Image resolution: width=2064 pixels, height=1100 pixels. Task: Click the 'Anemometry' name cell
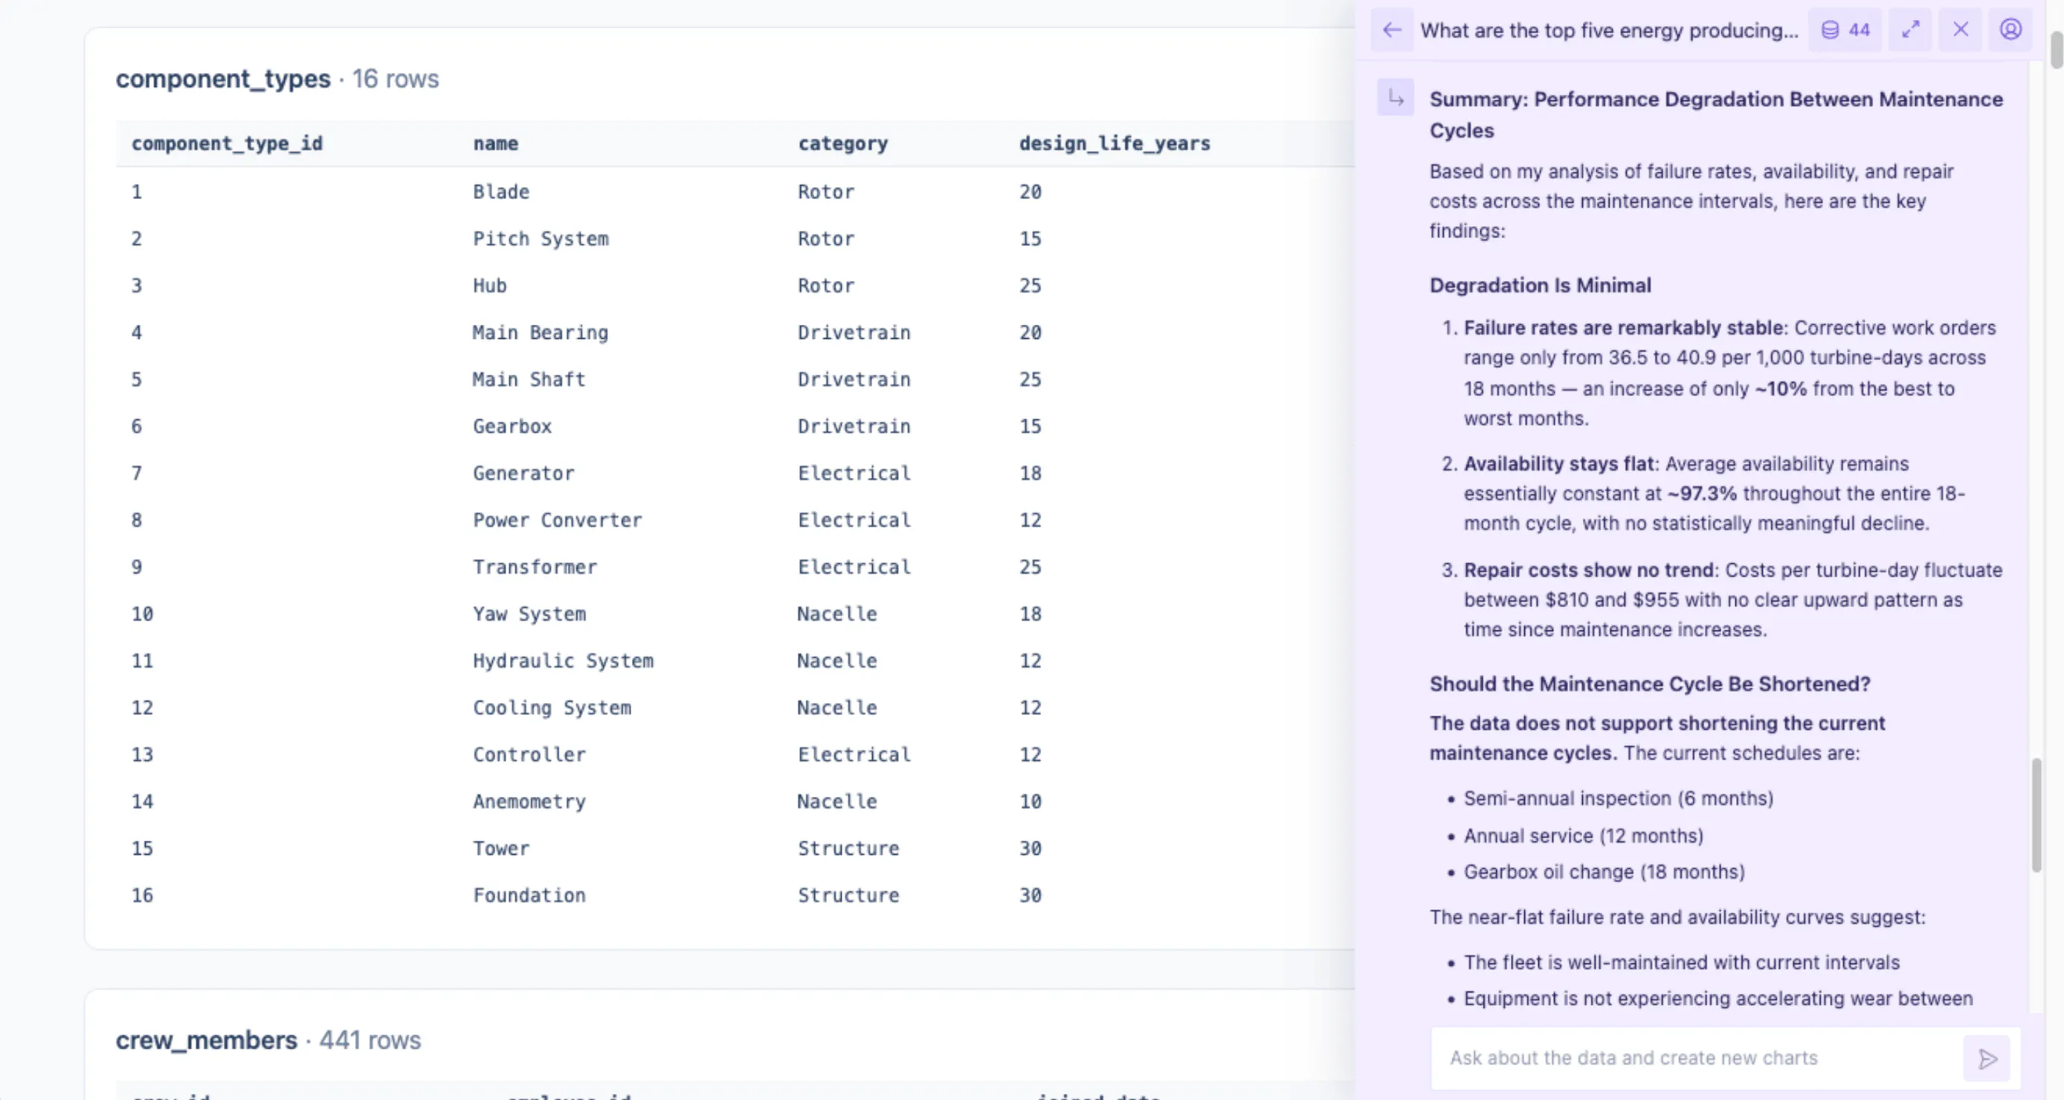coord(529,801)
